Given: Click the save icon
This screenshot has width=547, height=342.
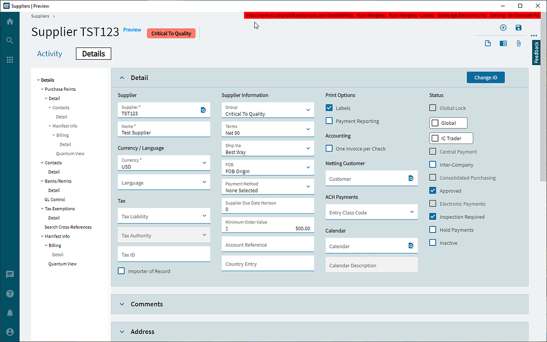Looking at the screenshot, I should pyautogui.click(x=518, y=28).
